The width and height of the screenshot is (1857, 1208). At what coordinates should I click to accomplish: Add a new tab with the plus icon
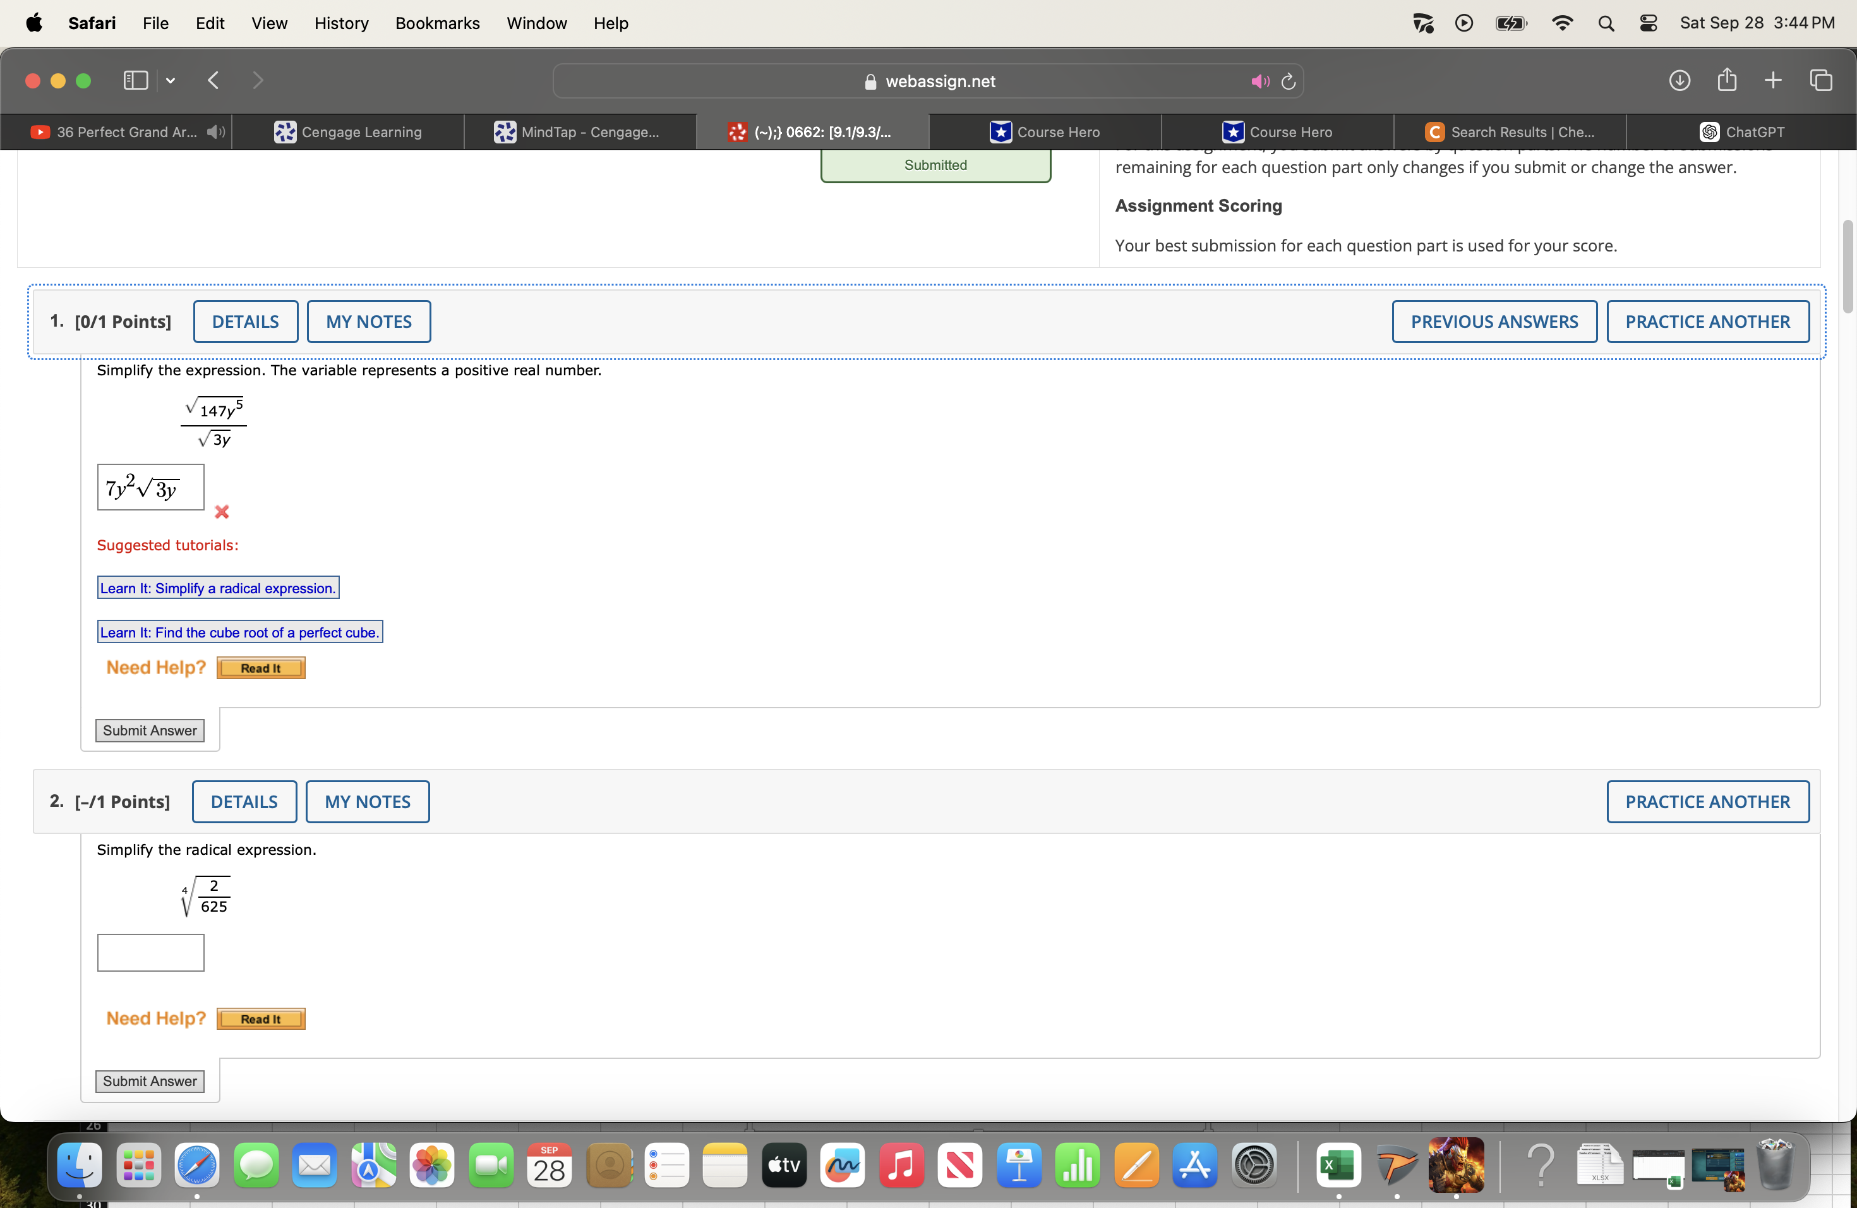pos(1773,80)
